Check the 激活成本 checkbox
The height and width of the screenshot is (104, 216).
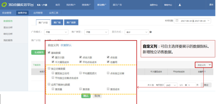point(108,89)
